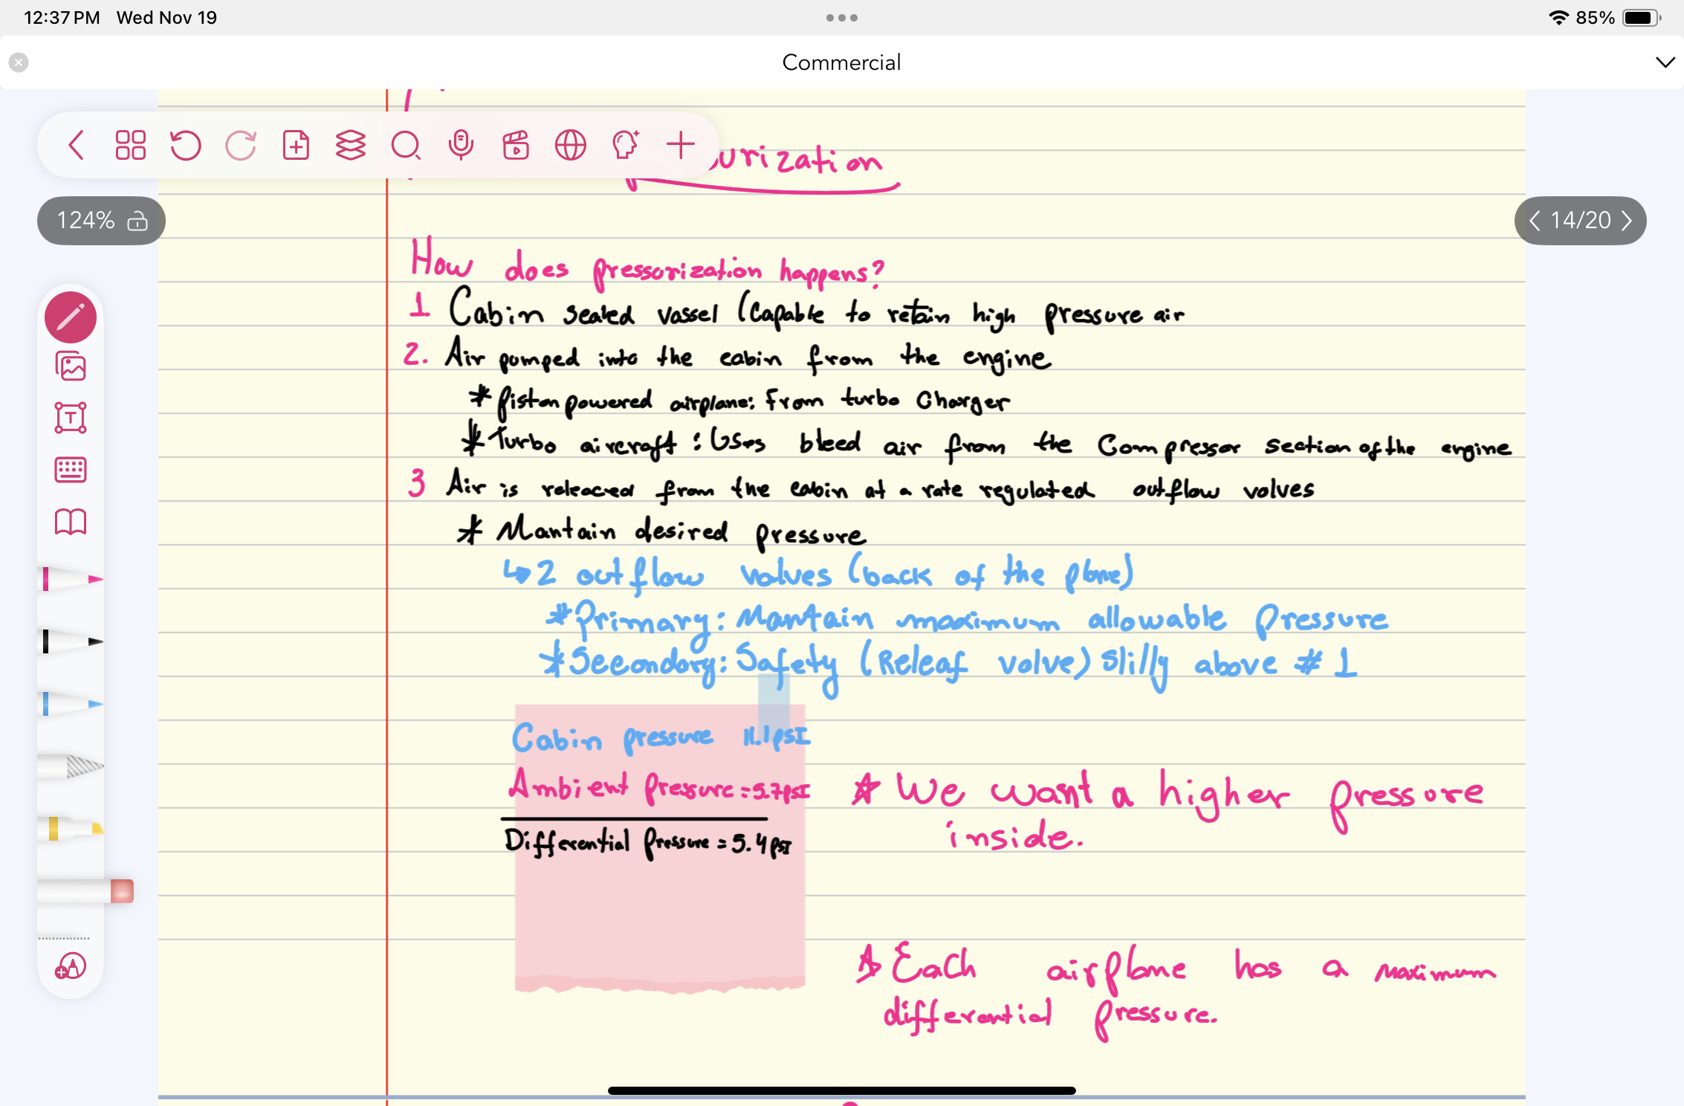Open the AI assistant tool
Image resolution: width=1684 pixels, height=1106 pixels.
pos(625,146)
